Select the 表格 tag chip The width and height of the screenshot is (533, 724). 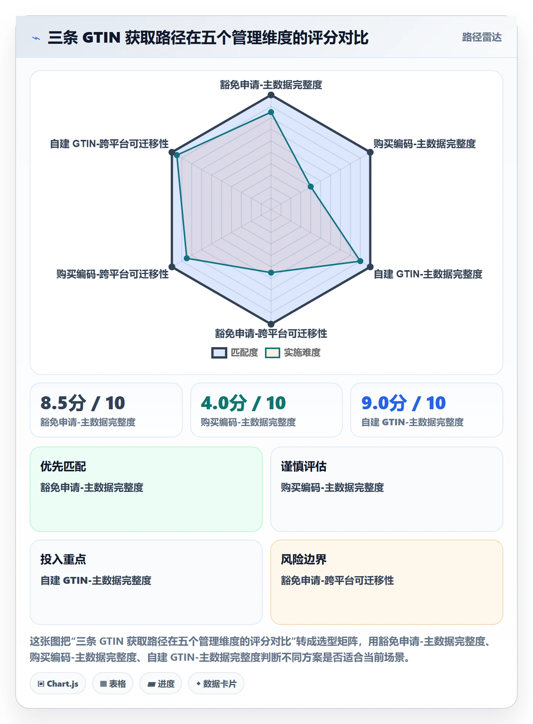pyautogui.click(x=113, y=684)
